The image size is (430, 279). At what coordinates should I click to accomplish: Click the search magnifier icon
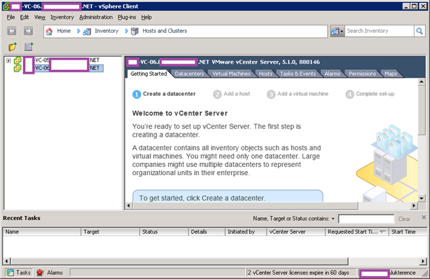[419, 31]
